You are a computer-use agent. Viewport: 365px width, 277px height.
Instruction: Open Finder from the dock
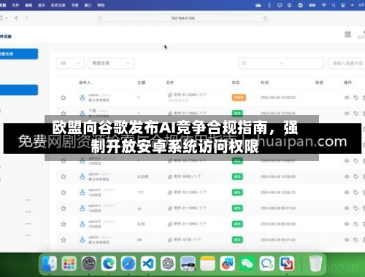(49, 263)
